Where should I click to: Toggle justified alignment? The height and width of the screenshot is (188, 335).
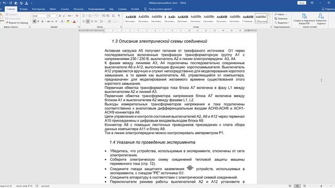point(96,21)
